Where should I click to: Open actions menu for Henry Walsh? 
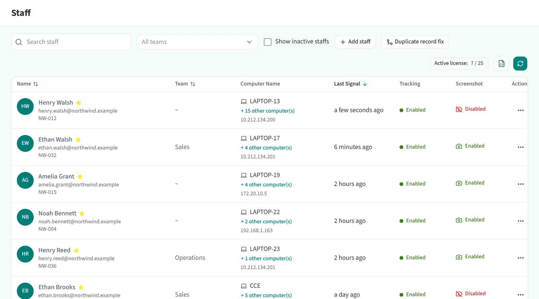pos(520,110)
